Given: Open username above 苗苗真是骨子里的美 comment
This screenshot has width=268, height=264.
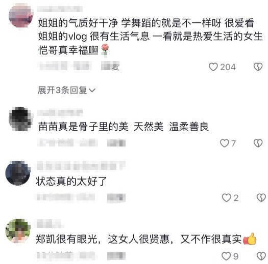Looking at the screenshot, I should (60, 112).
